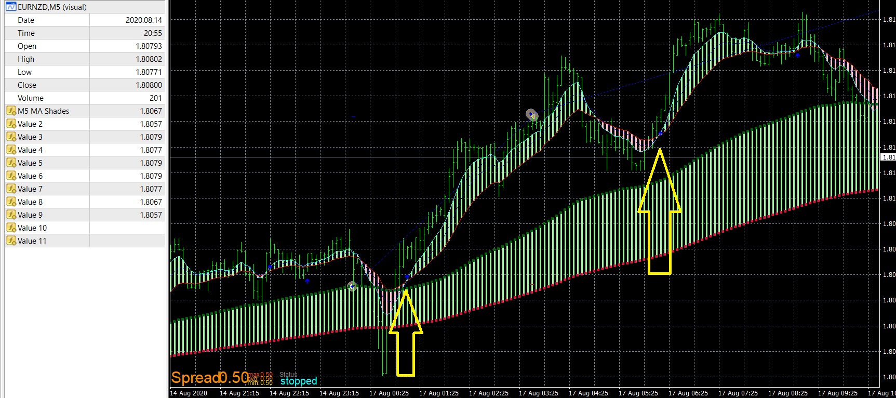This screenshot has height=398, width=896.
Task: Click the '17 Aug 07:25' time axis label
Action: coord(738,393)
